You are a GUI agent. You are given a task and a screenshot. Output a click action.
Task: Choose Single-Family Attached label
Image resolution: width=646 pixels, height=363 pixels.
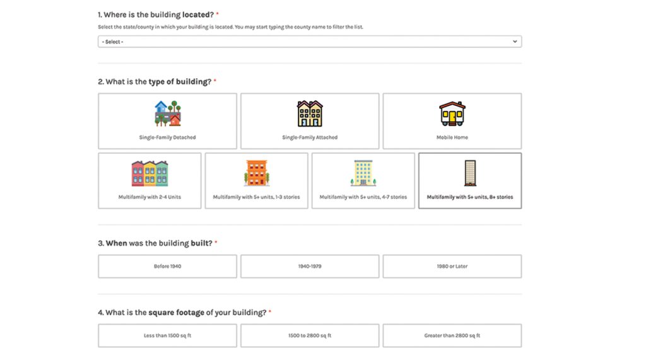tap(309, 137)
